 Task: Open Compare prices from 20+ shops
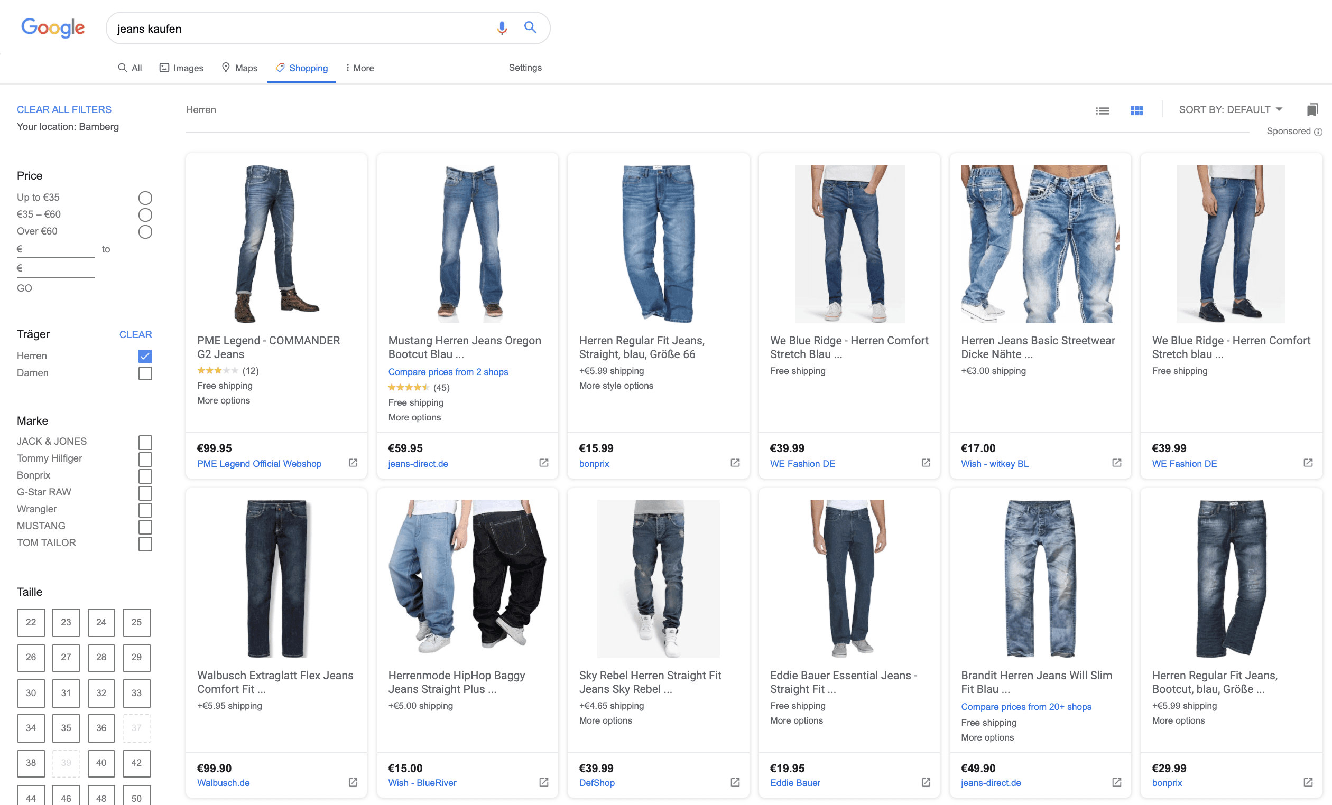(1025, 707)
